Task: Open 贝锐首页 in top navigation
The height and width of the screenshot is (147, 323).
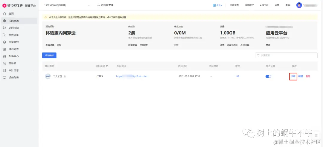Action: [x=234, y=5]
